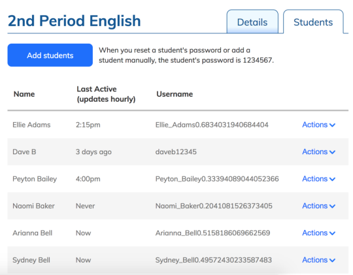
Task: Click Dave B's 3 days ago cell
Action: click(93, 152)
